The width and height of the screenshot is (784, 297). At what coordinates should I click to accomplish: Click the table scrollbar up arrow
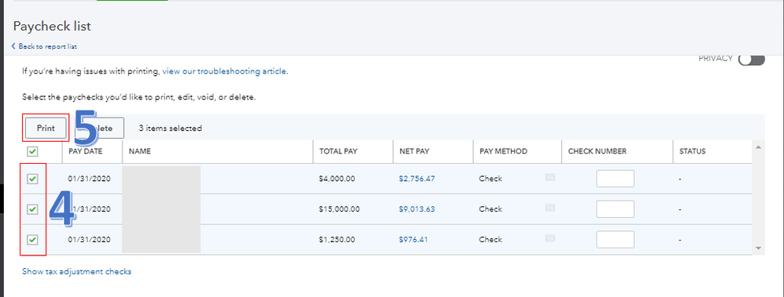(758, 147)
